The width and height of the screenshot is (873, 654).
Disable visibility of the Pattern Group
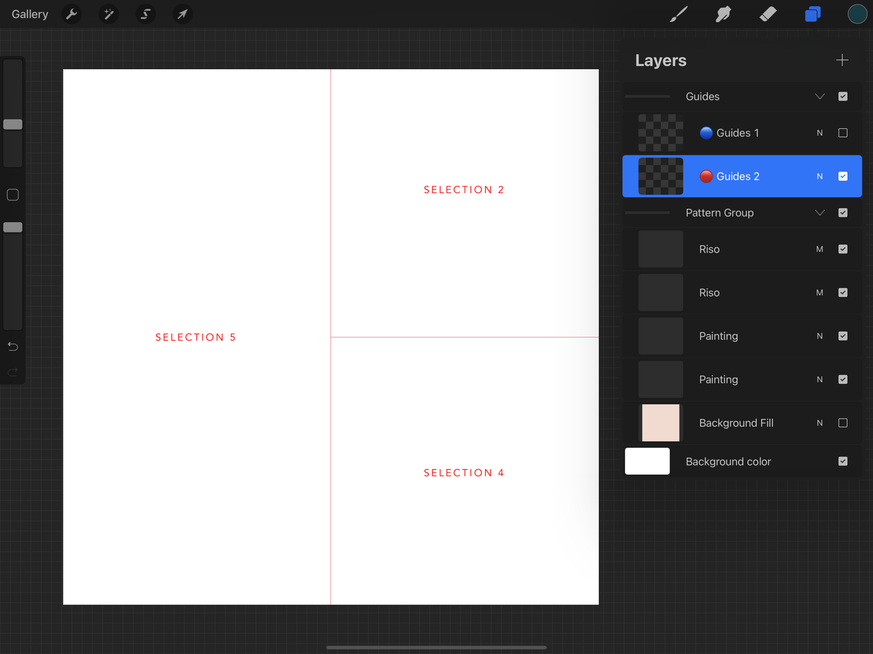point(843,212)
